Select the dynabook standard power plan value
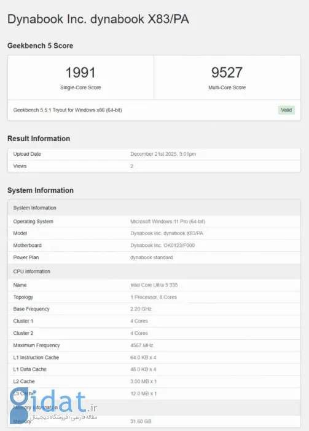This screenshot has height=431, width=309. pos(152,257)
